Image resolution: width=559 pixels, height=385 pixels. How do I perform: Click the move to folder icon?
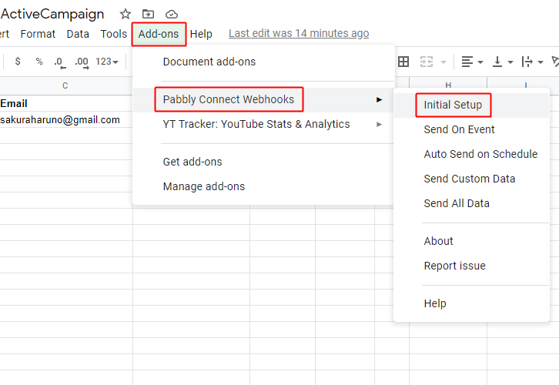pyautogui.click(x=148, y=15)
